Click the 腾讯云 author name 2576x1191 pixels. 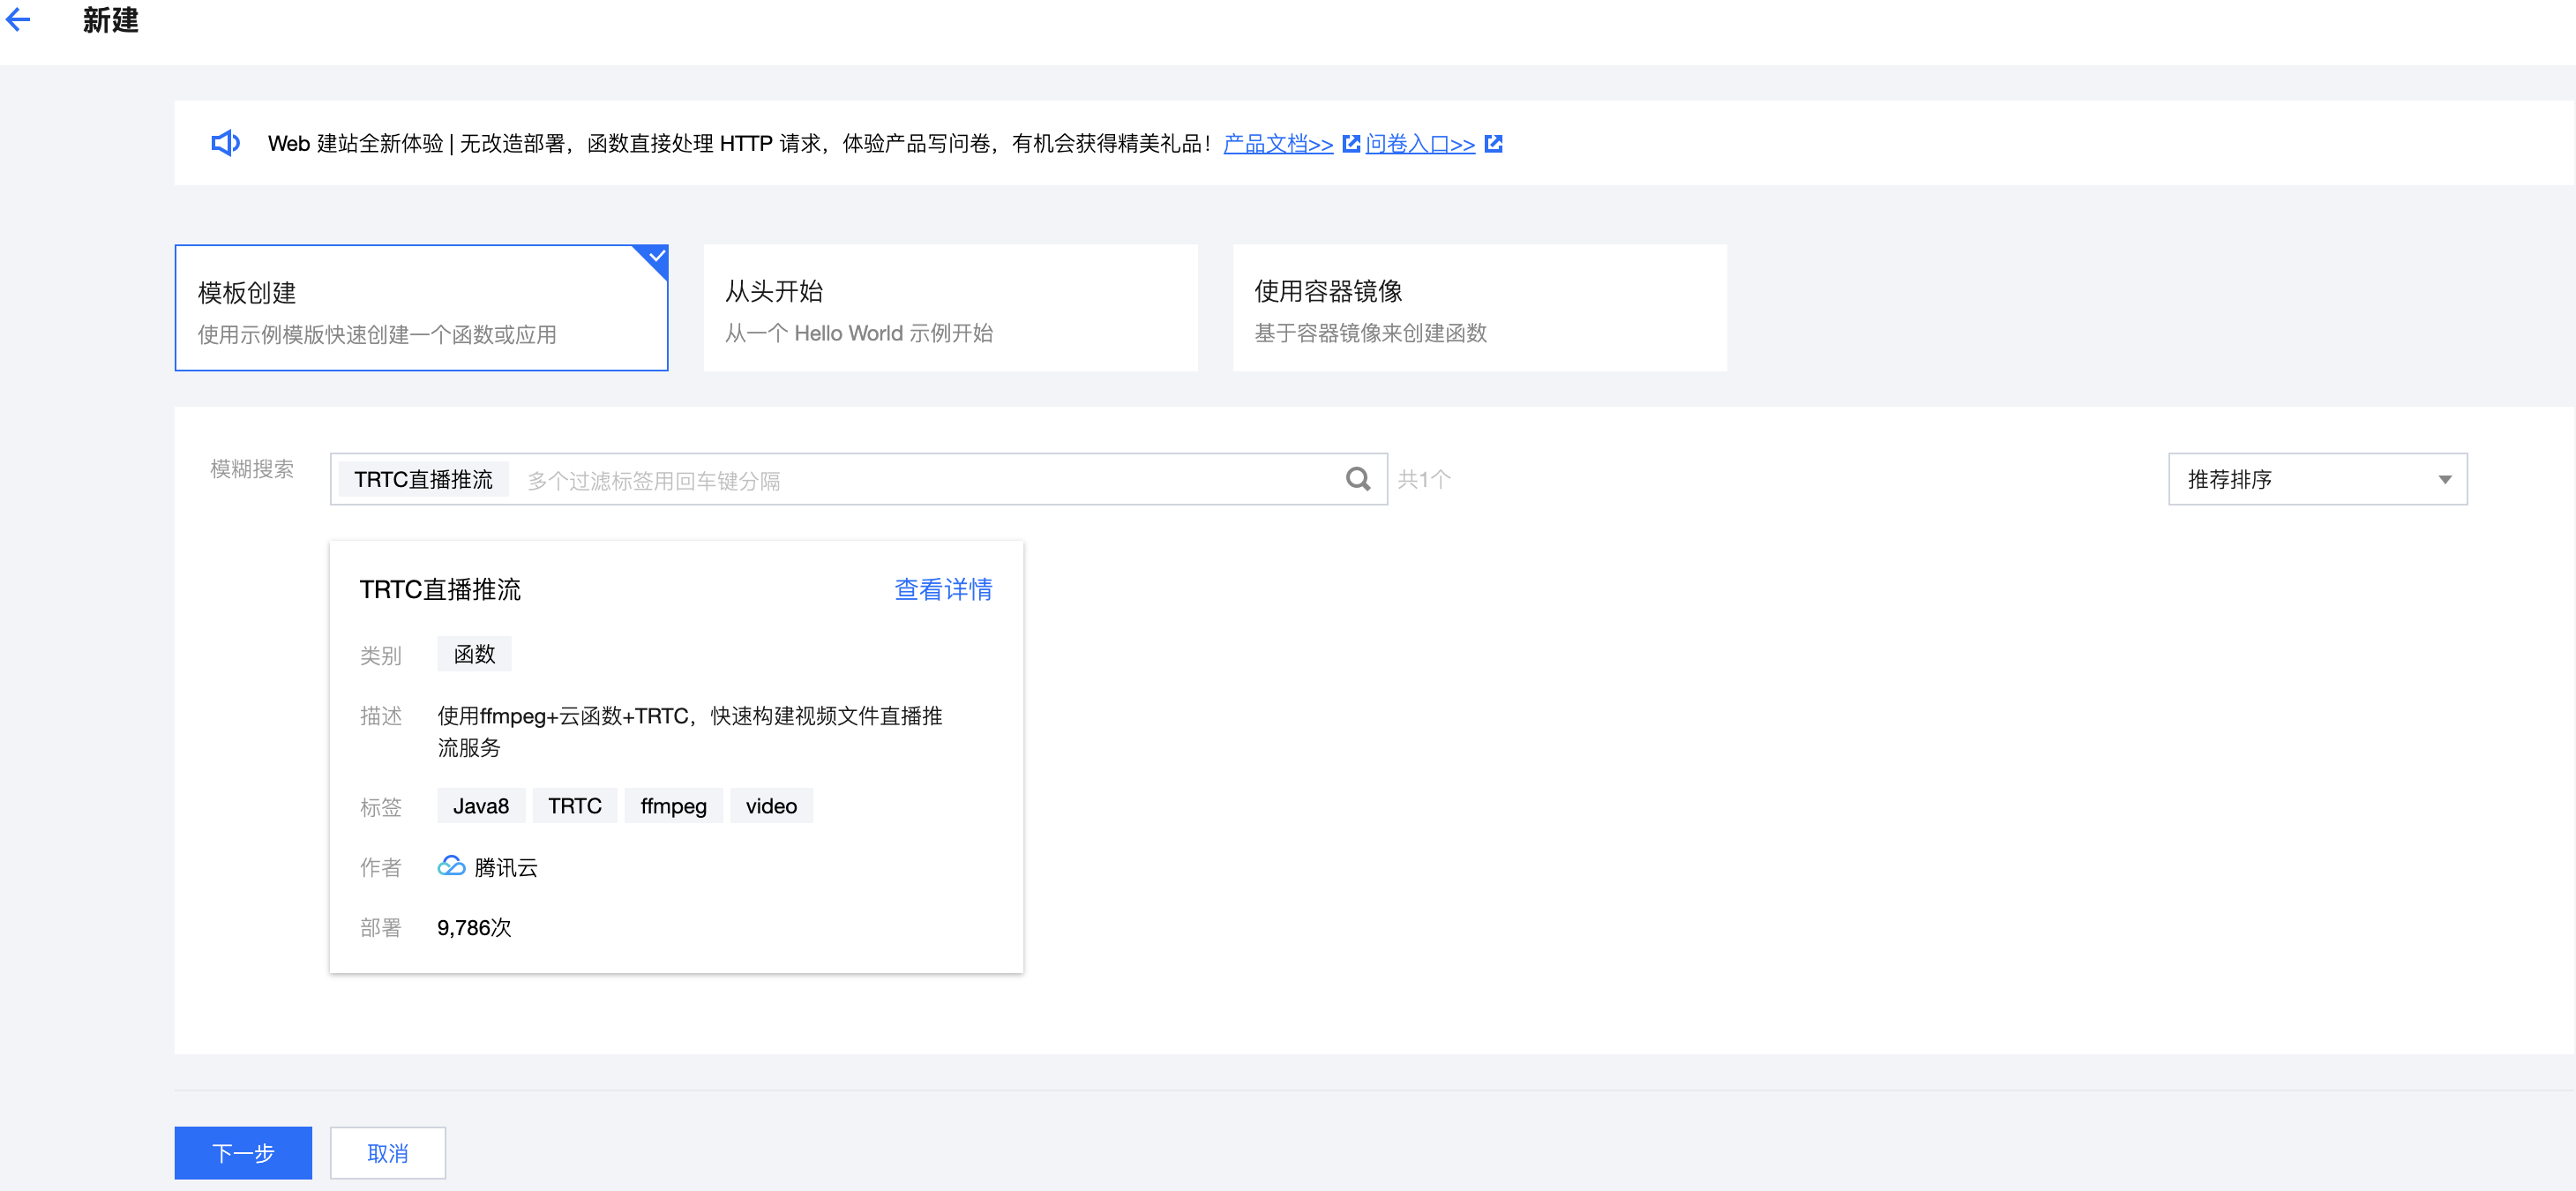tap(506, 868)
